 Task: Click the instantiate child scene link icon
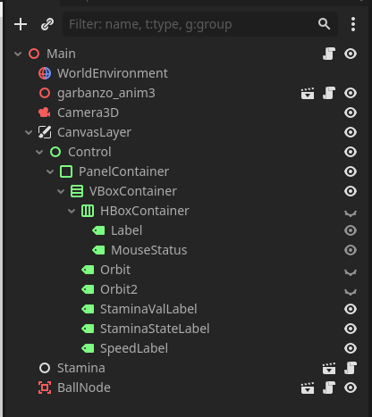click(47, 24)
